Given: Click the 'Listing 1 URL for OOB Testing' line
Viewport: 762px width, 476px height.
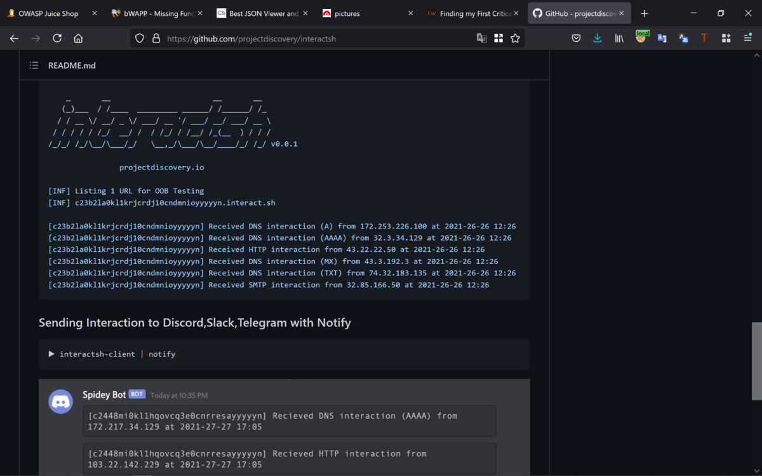Looking at the screenshot, I should pyautogui.click(x=126, y=191).
